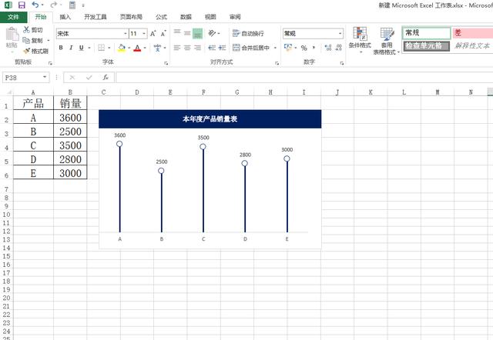Increase decimal places
This screenshot has height=340, width=493.
point(328,48)
